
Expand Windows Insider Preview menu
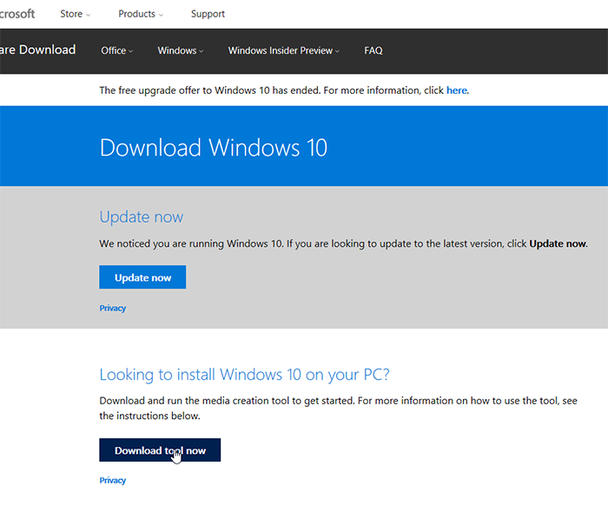click(x=283, y=50)
